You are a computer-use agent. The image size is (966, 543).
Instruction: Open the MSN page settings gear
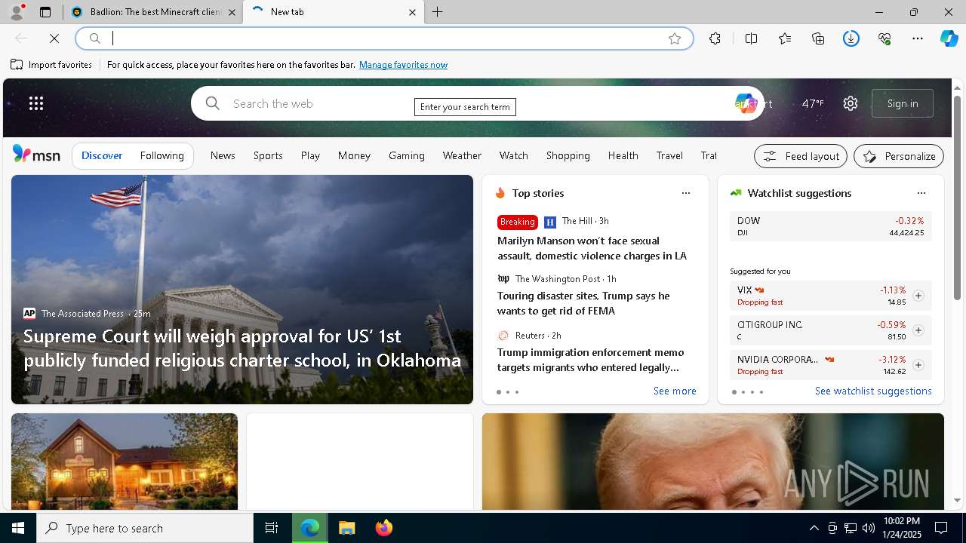pyautogui.click(x=851, y=103)
